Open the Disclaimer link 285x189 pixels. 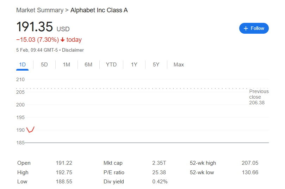tap(73, 50)
